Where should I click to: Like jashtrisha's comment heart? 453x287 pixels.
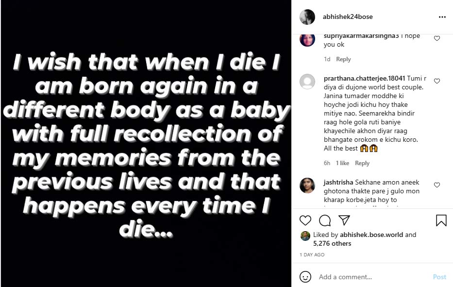pos(437,185)
